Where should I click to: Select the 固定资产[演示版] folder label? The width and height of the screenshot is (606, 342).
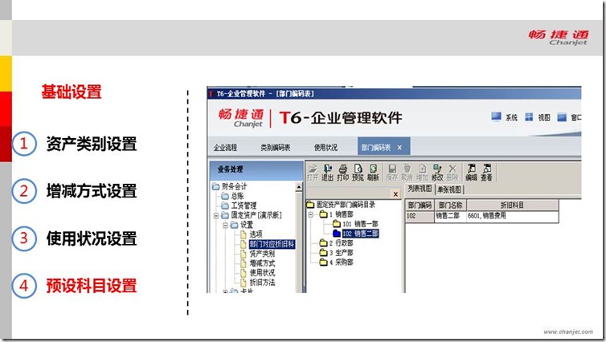click(256, 215)
